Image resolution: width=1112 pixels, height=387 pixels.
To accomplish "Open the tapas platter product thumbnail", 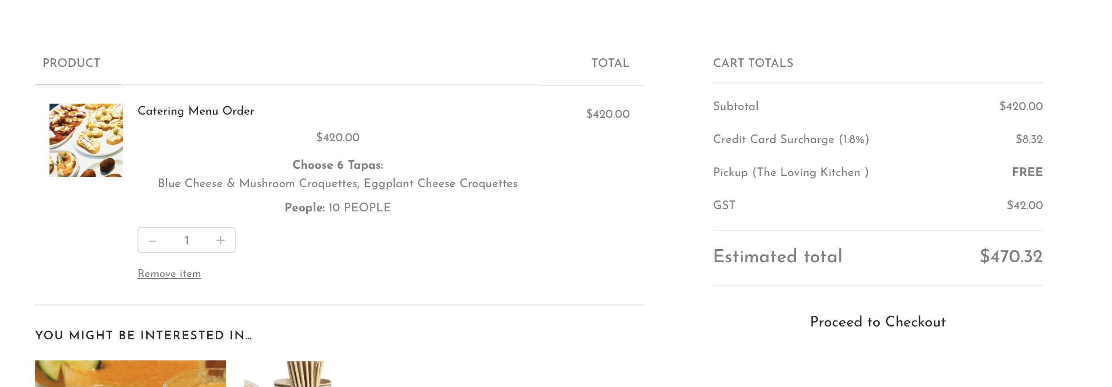I will (86, 140).
